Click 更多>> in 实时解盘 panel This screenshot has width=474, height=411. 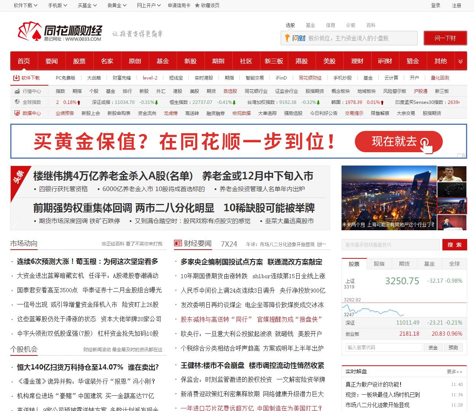tap(455, 372)
